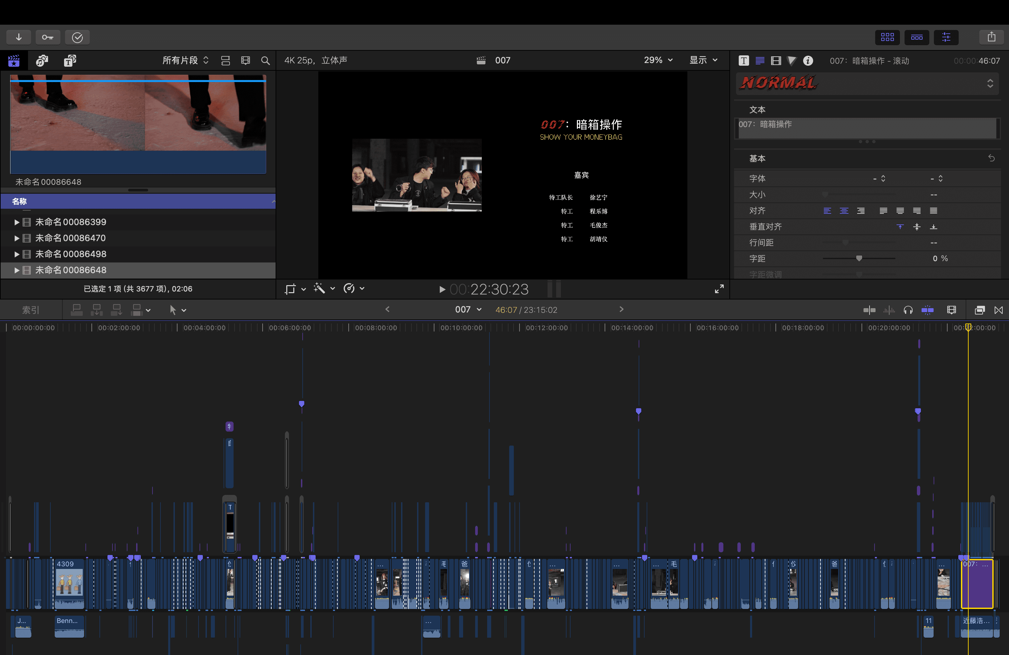
Task: Click the 索引 index button
Action: [x=30, y=310]
